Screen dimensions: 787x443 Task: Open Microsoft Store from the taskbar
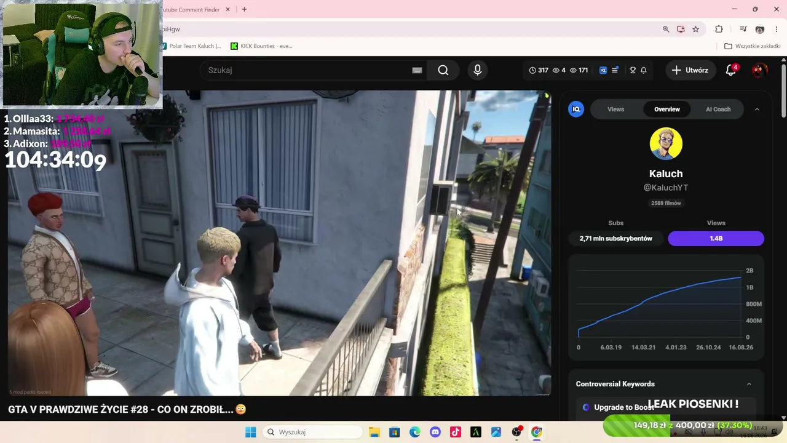(394, 432)
